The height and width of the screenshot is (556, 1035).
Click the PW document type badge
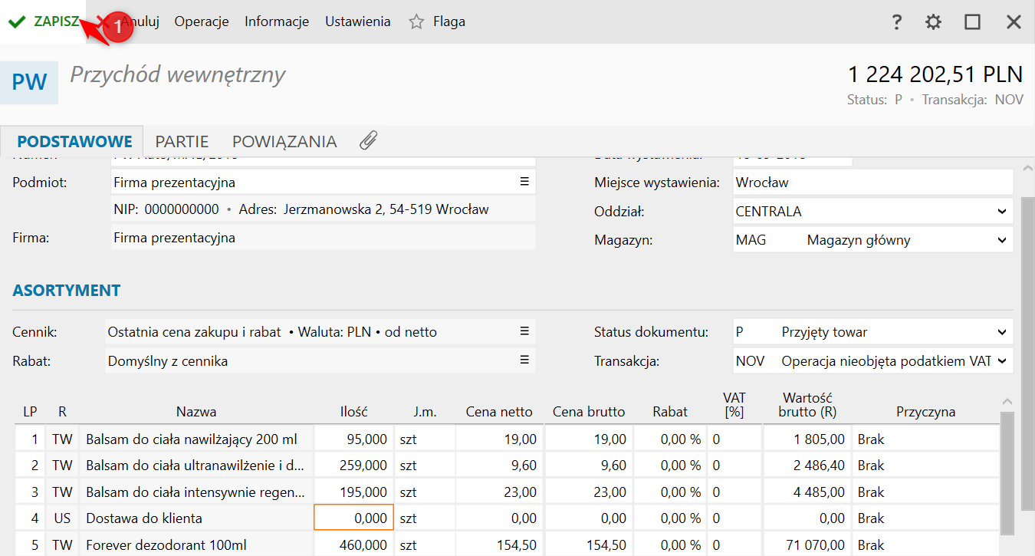pyautogui.click(x=29, y=82)
